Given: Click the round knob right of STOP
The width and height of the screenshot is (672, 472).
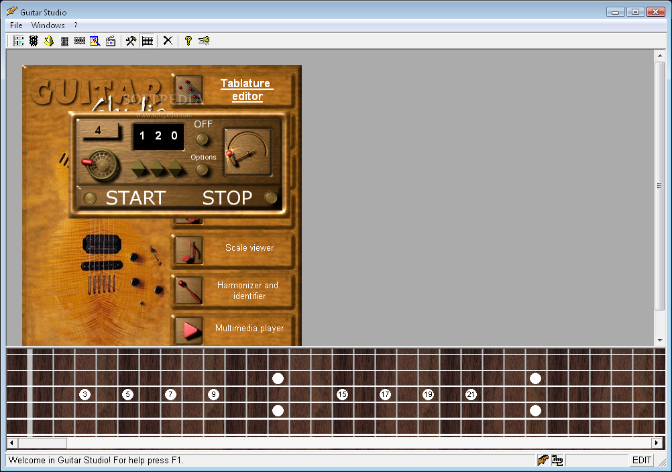Looking at the screenshot, I should point(271,198).
